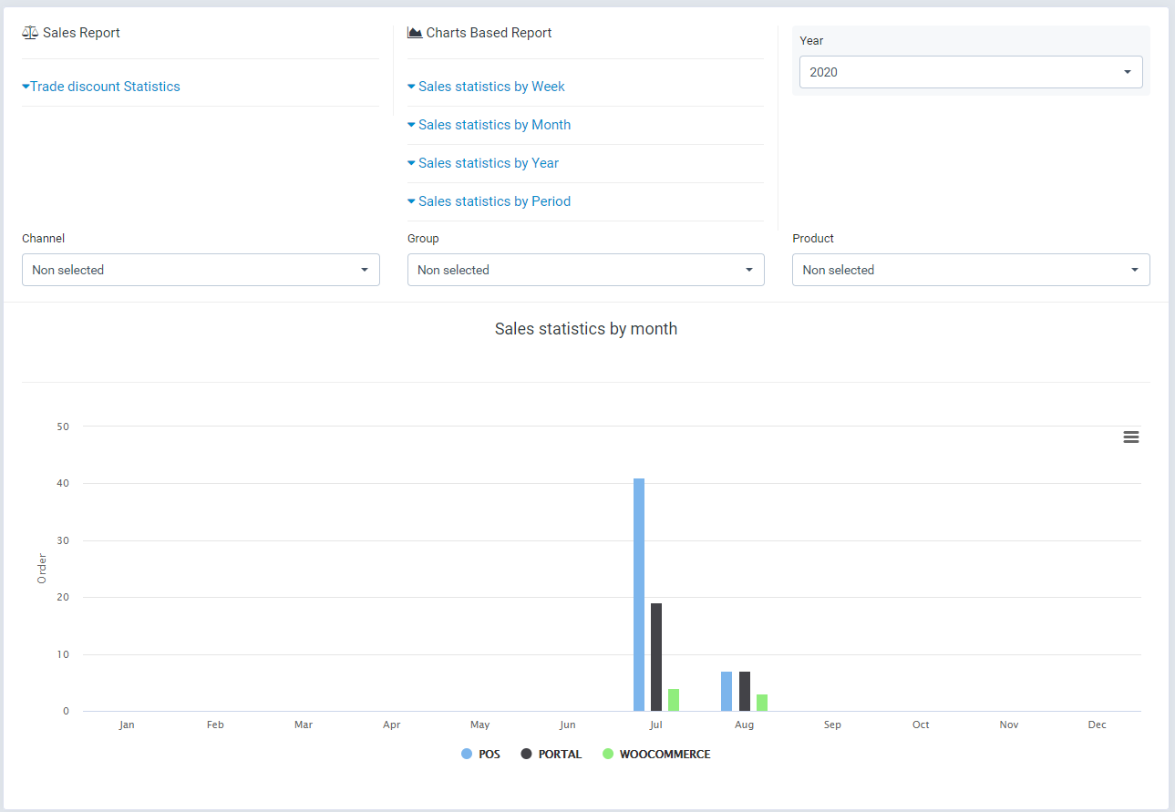Switch to Sales statistics by Year report

pyautogui.click(x=488, y=162)
